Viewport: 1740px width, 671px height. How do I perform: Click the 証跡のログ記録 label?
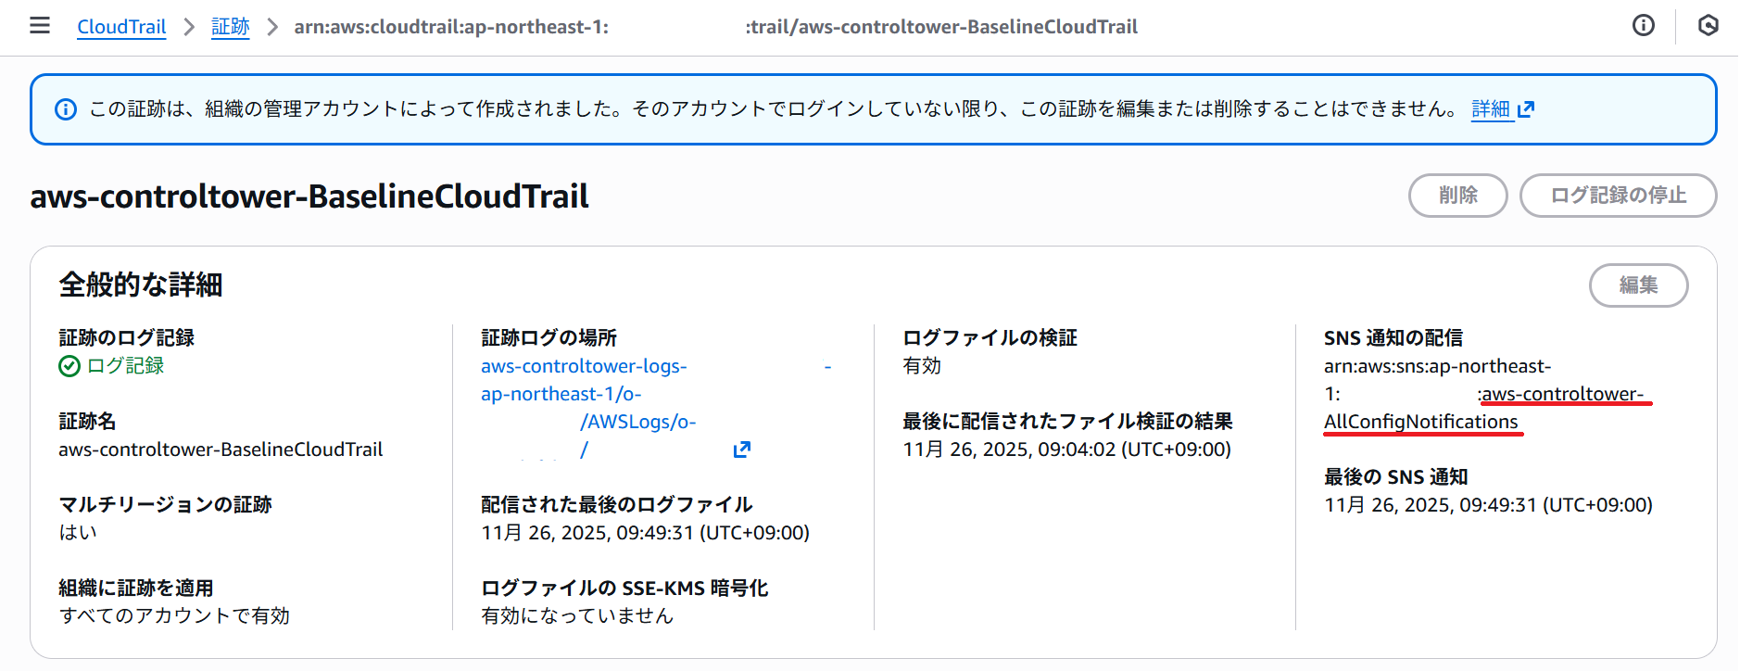[127, 338]
